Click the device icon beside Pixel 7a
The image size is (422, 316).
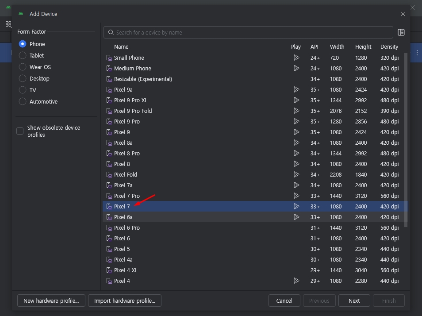pyautogui.click(x=109, y=185)
